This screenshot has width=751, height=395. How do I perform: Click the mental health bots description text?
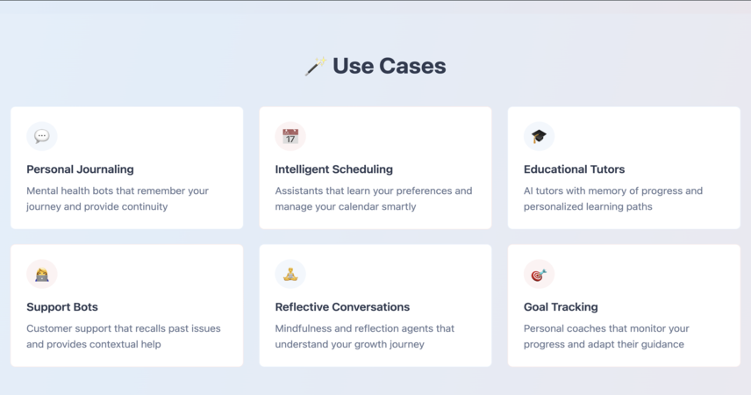tap(118, 198)
